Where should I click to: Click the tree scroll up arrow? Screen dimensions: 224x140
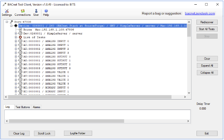point(189,22)
